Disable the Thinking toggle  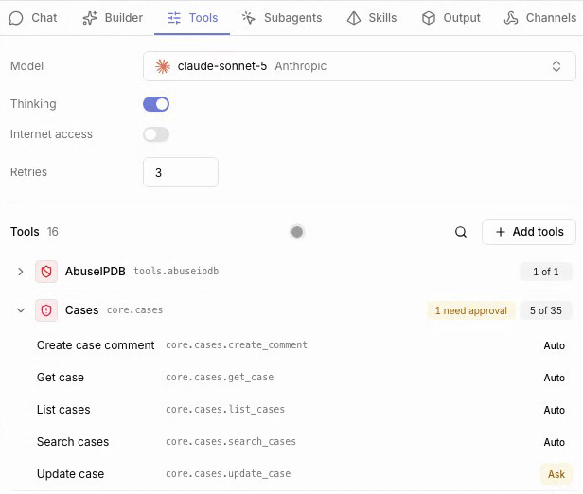pos(156,104)
